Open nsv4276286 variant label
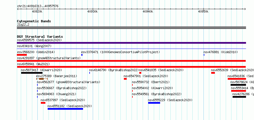The height and width of the screenshot is (120, 254). coord(243,94)
